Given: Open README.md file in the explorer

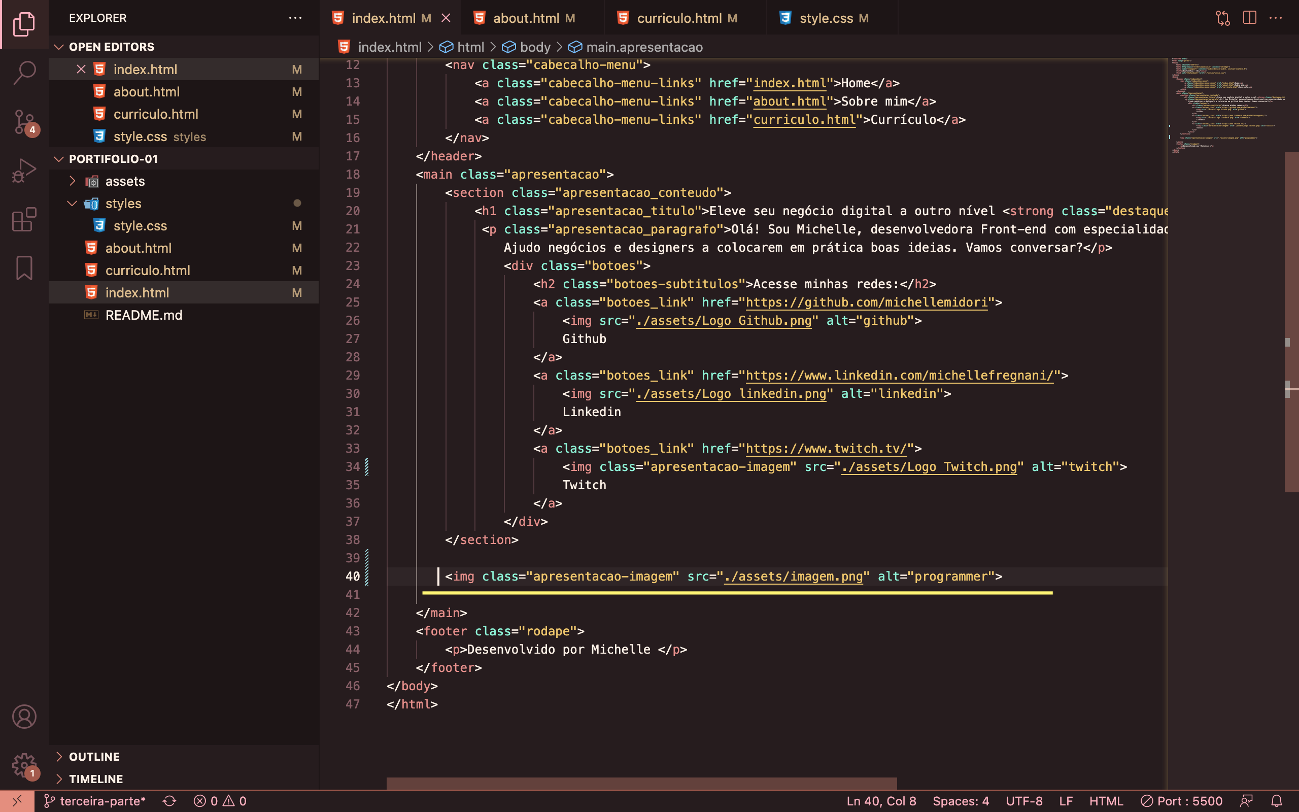Looking at the screenshot, I should [x=184, y=315].
